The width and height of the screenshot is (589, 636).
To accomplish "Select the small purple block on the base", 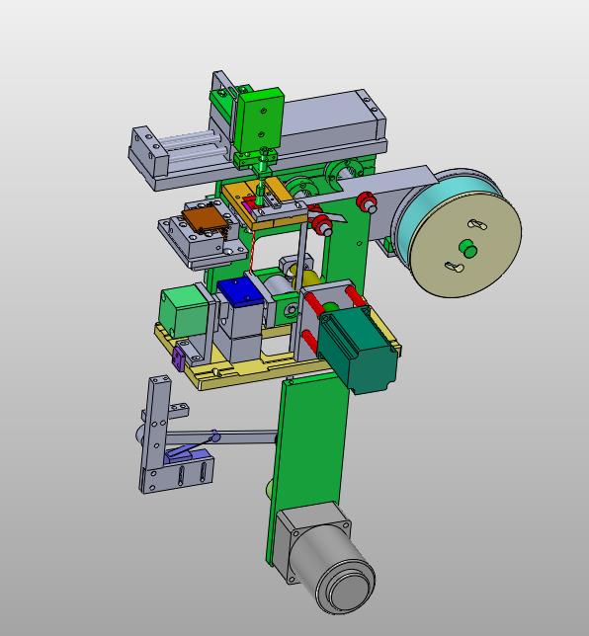I will pos(179,358).
